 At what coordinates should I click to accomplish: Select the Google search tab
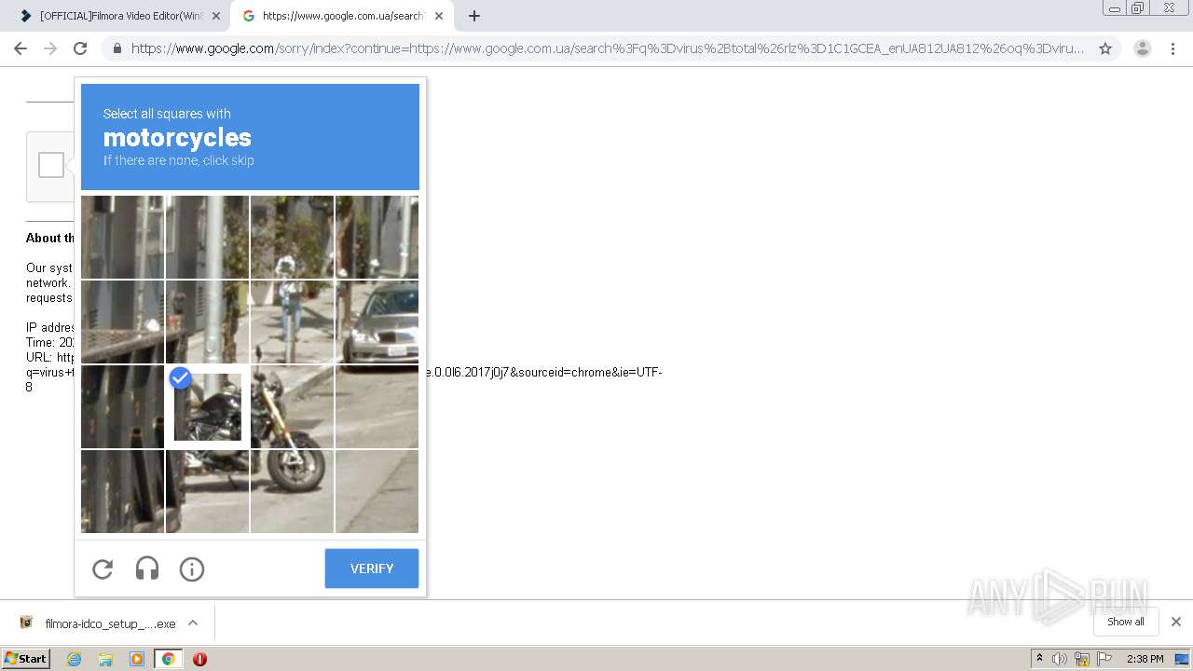click(340, 16)
